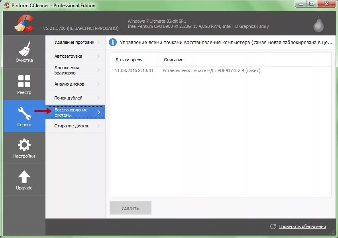This screenshot has width=338, height=238.
Task: Open Удаление программ tool
Action: tap(75, 43)
